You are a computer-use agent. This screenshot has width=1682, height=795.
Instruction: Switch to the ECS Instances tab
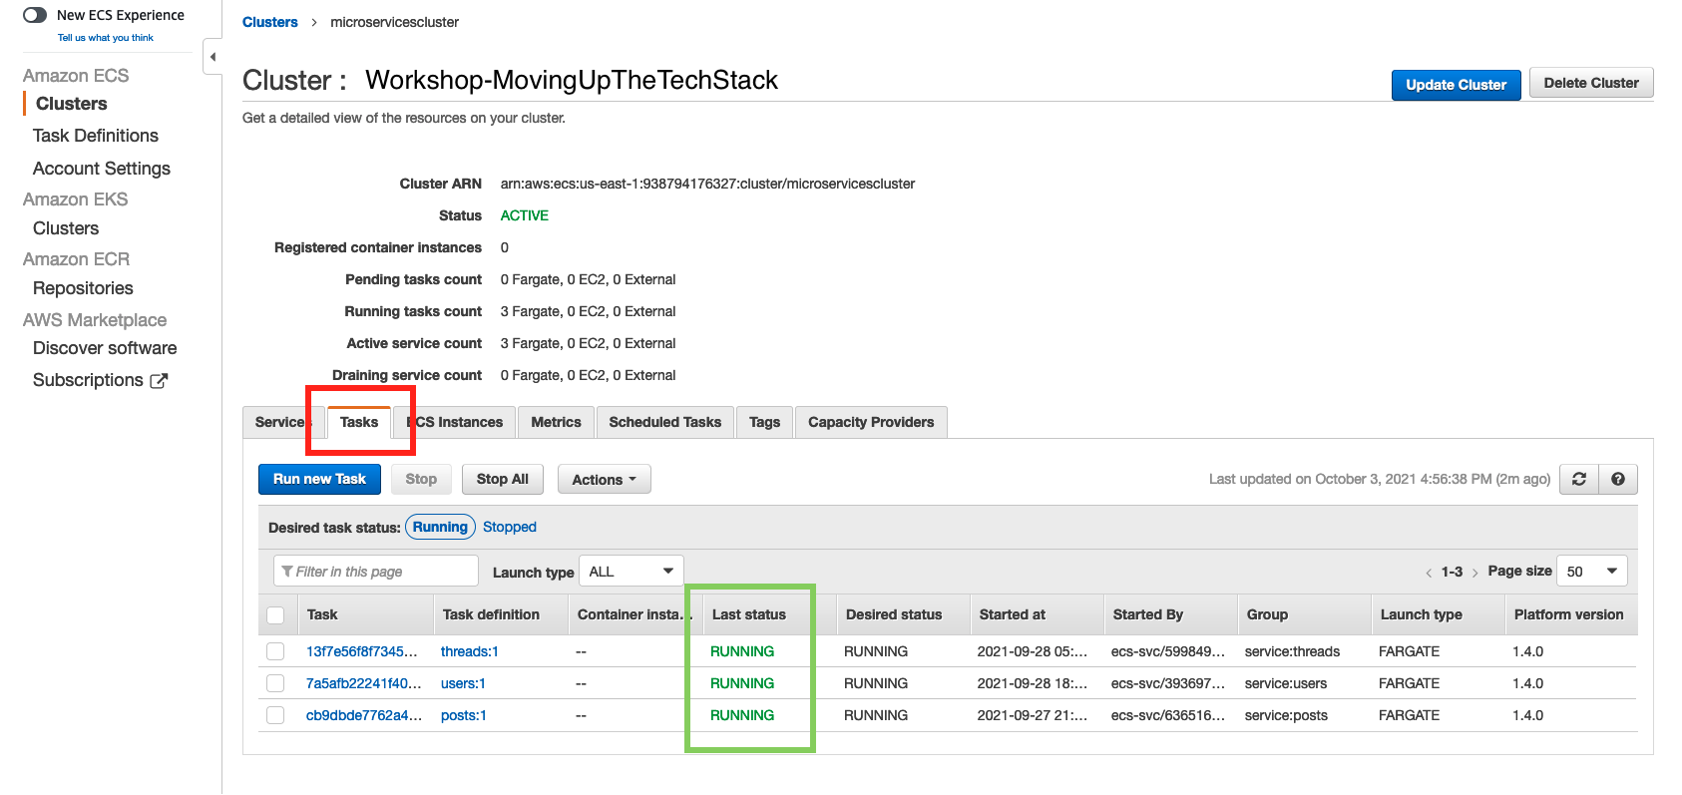tap(454, 422)
